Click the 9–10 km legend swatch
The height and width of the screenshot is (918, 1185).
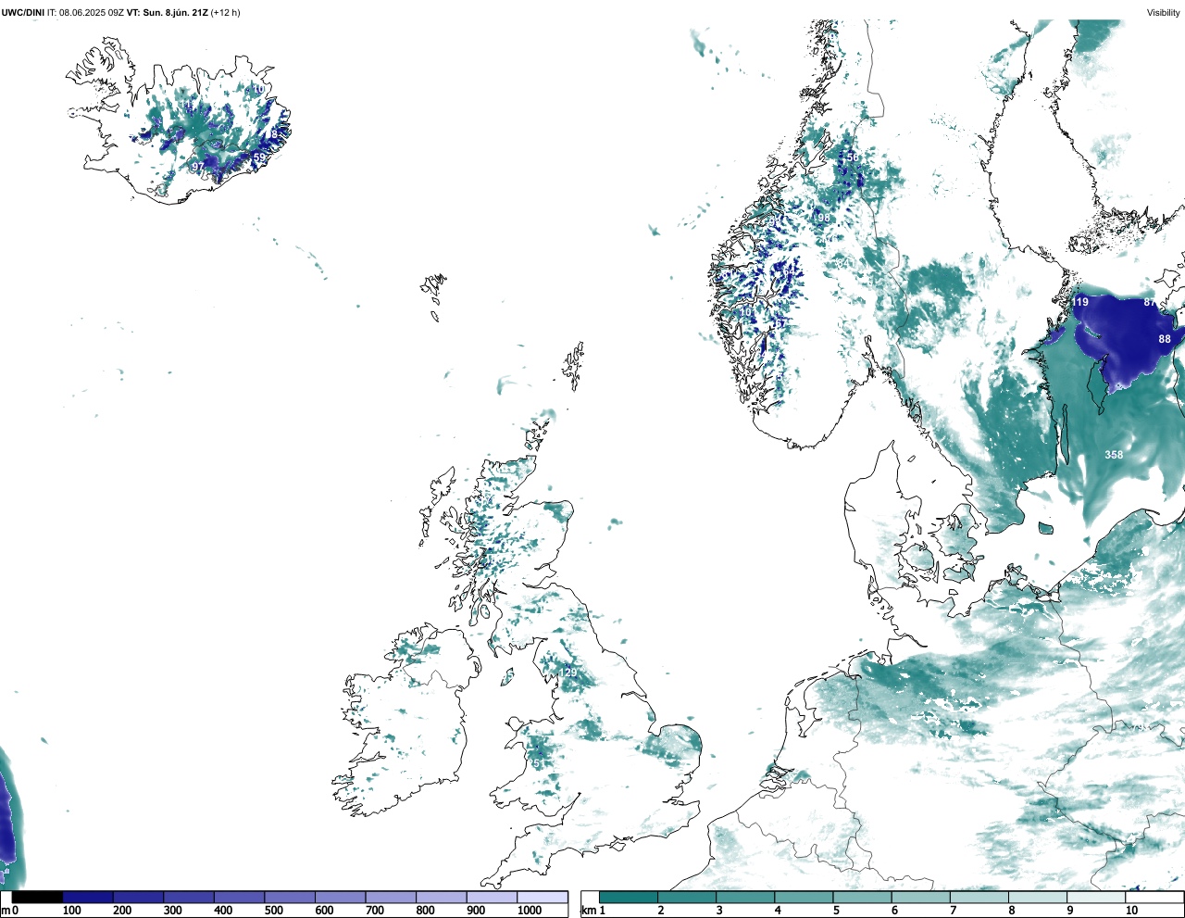[x=1096, y=897]
